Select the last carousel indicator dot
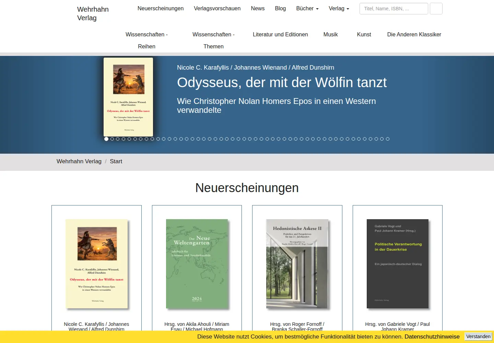 [x=388, y=139]
